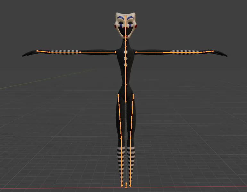Select shoulder joint on viewer's left side
Screen dimensions: 247x192
[115, 52]
